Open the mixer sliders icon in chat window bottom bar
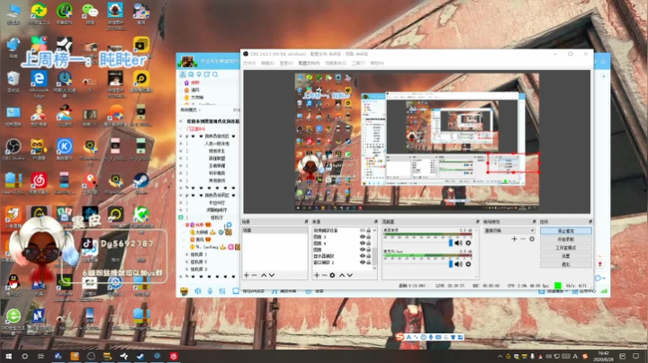648x363 pixels. 222,291
